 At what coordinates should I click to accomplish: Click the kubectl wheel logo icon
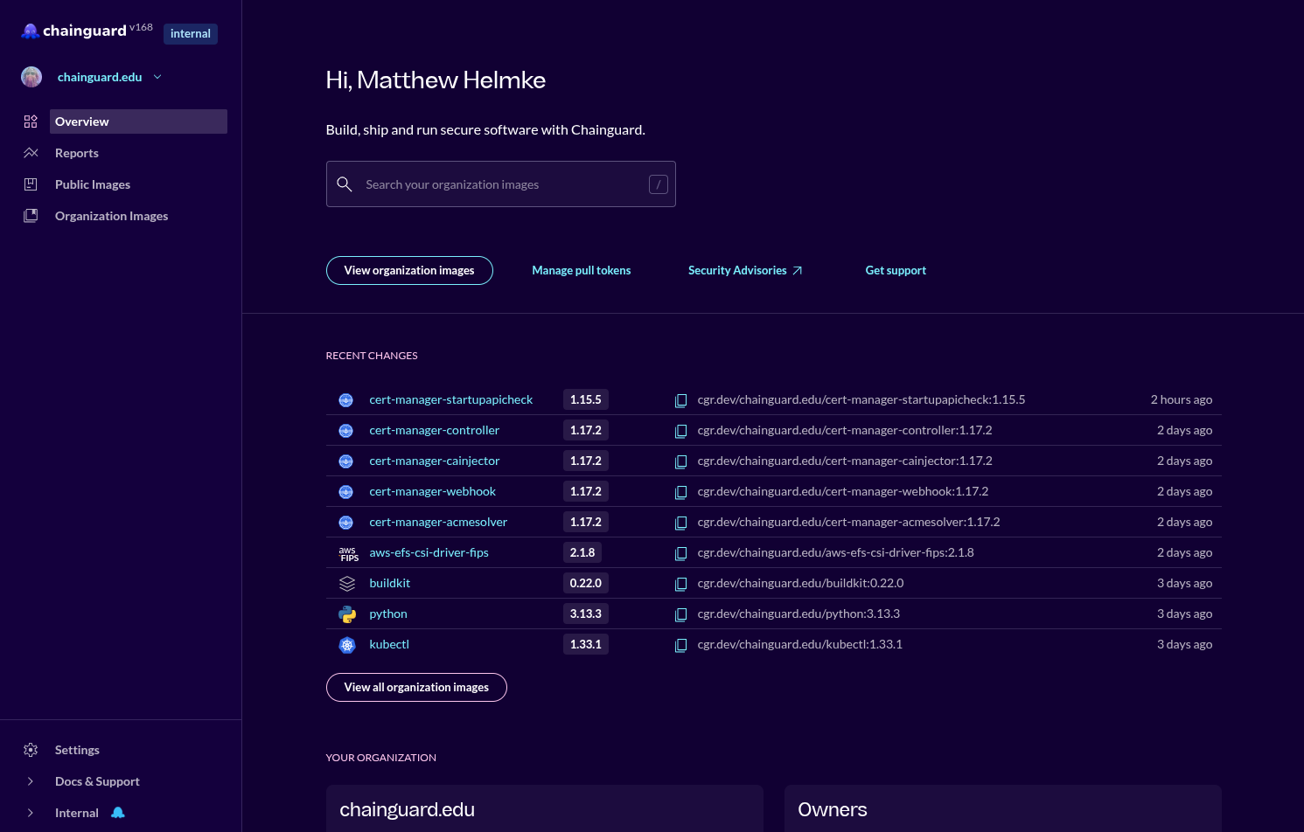point(346,645)
